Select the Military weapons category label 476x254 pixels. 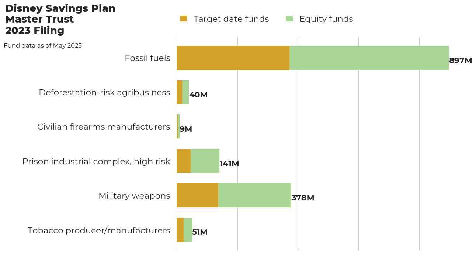tap(134, 196)
